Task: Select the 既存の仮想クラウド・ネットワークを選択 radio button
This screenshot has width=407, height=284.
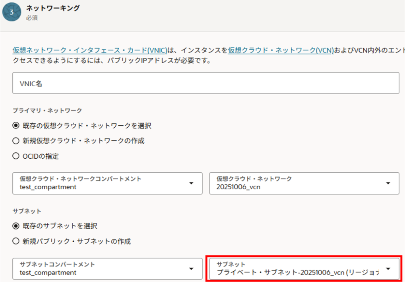Action: 16,126
